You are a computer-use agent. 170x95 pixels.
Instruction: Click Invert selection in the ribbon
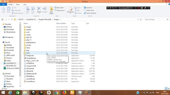tap(90, 13)
